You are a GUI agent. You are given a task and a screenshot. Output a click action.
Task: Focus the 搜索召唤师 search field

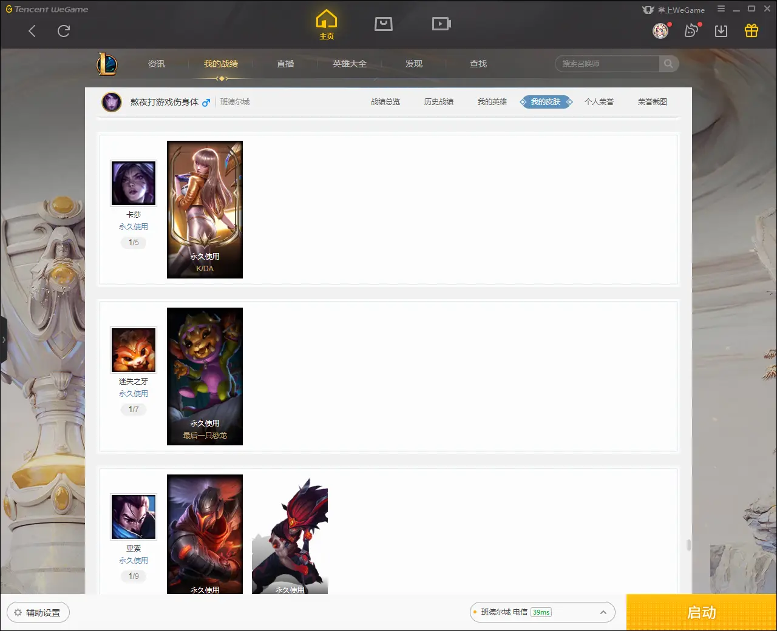point(607,64)
